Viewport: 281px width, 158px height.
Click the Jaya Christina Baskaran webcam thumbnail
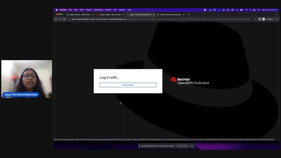pyautogui.click(x=27, y=79)
